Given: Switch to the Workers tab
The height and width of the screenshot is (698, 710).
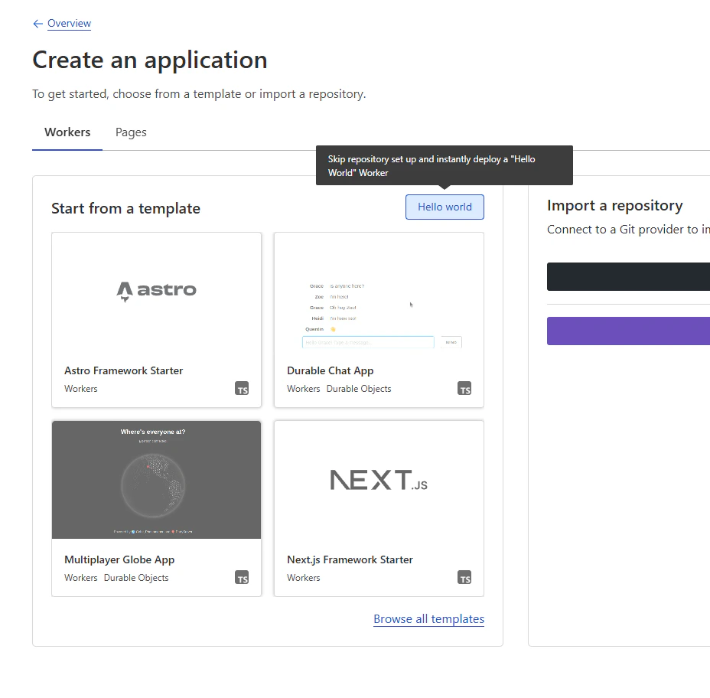Looking at the screenshot, I should click(x=67, y=132).
